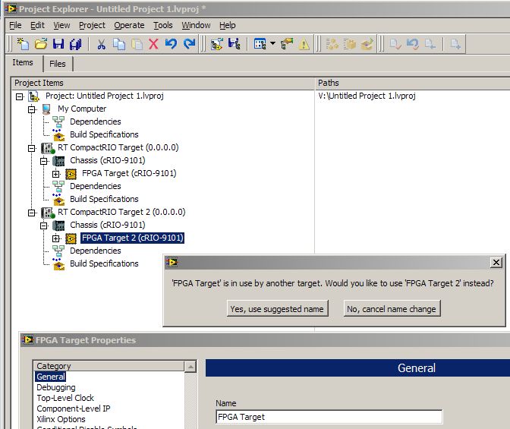The width and height of the screenshot is (510, 429).
Task: Collapse RT CompactRIO Target 2 node
Action: point(32,213)
